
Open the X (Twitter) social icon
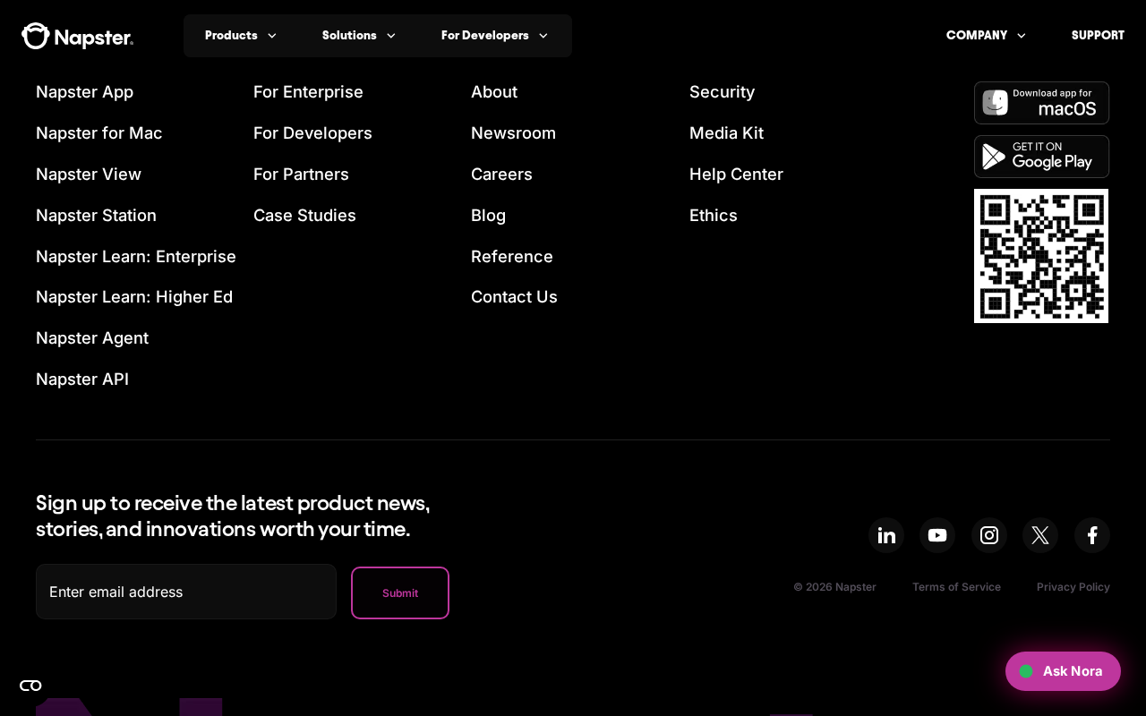[x=1040, y=535]
